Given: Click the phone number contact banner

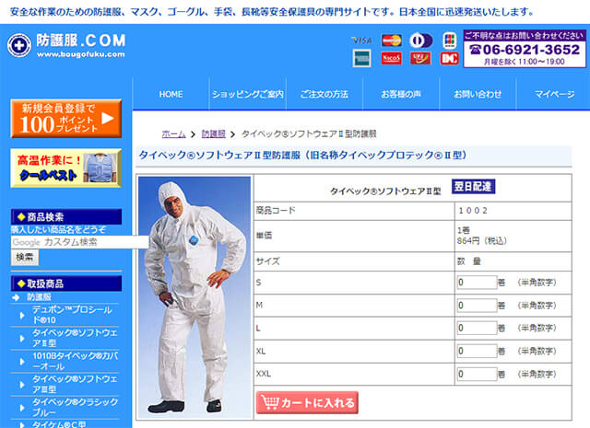Looking at the screenshot, I should [x=525, y=49].
